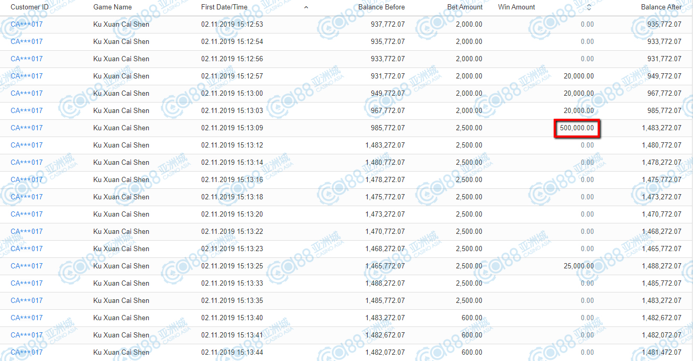Screen dimensions: 693x361
Task: Sort by the Game Name column header
Action: [x=113, y=7]
